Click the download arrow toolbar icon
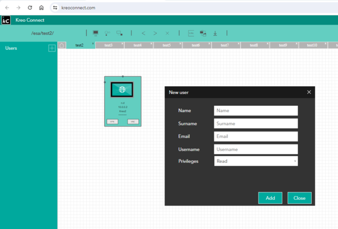Viewport: 338px width, 229px height. [x=215, y=34]
